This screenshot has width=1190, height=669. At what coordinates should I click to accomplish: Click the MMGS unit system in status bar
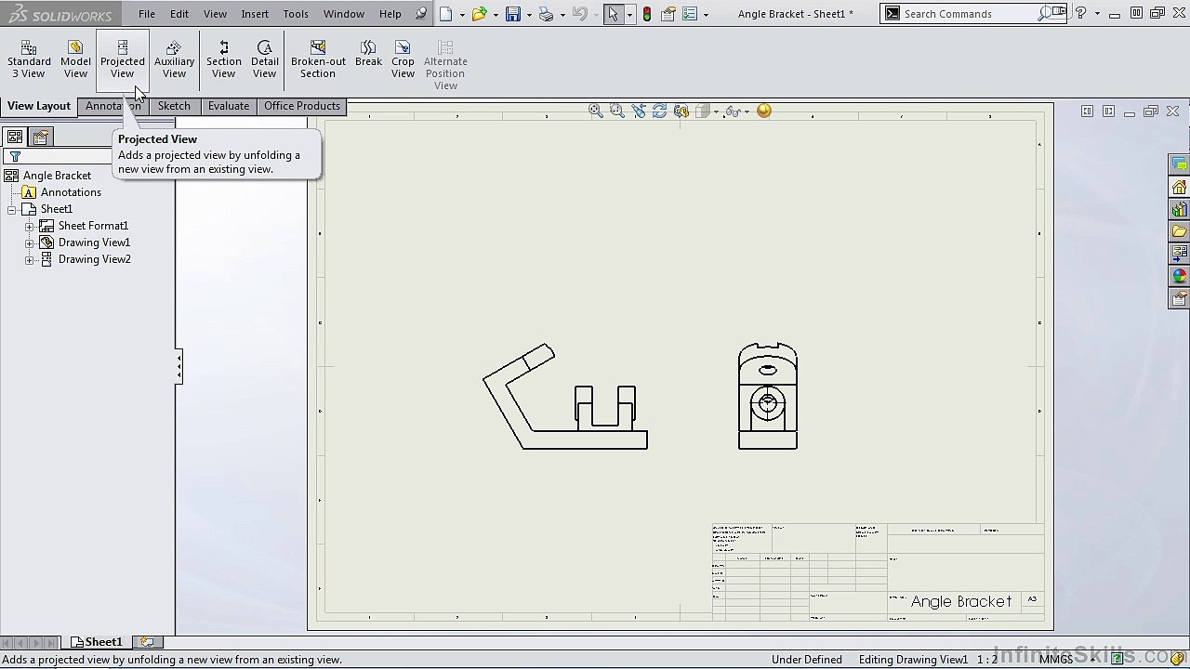click(1055, 660)
